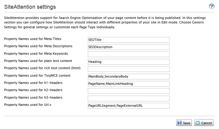Open the help question mark icon
Viewport: 219px width, 129px height.
pos(212,6)
